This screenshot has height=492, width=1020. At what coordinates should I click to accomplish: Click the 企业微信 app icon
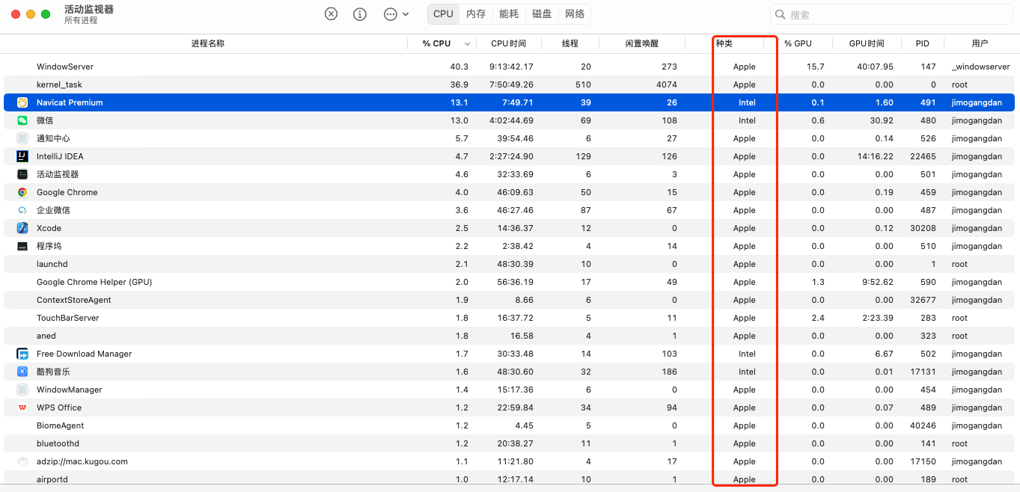pyautogui.click(x=22, y=210)
